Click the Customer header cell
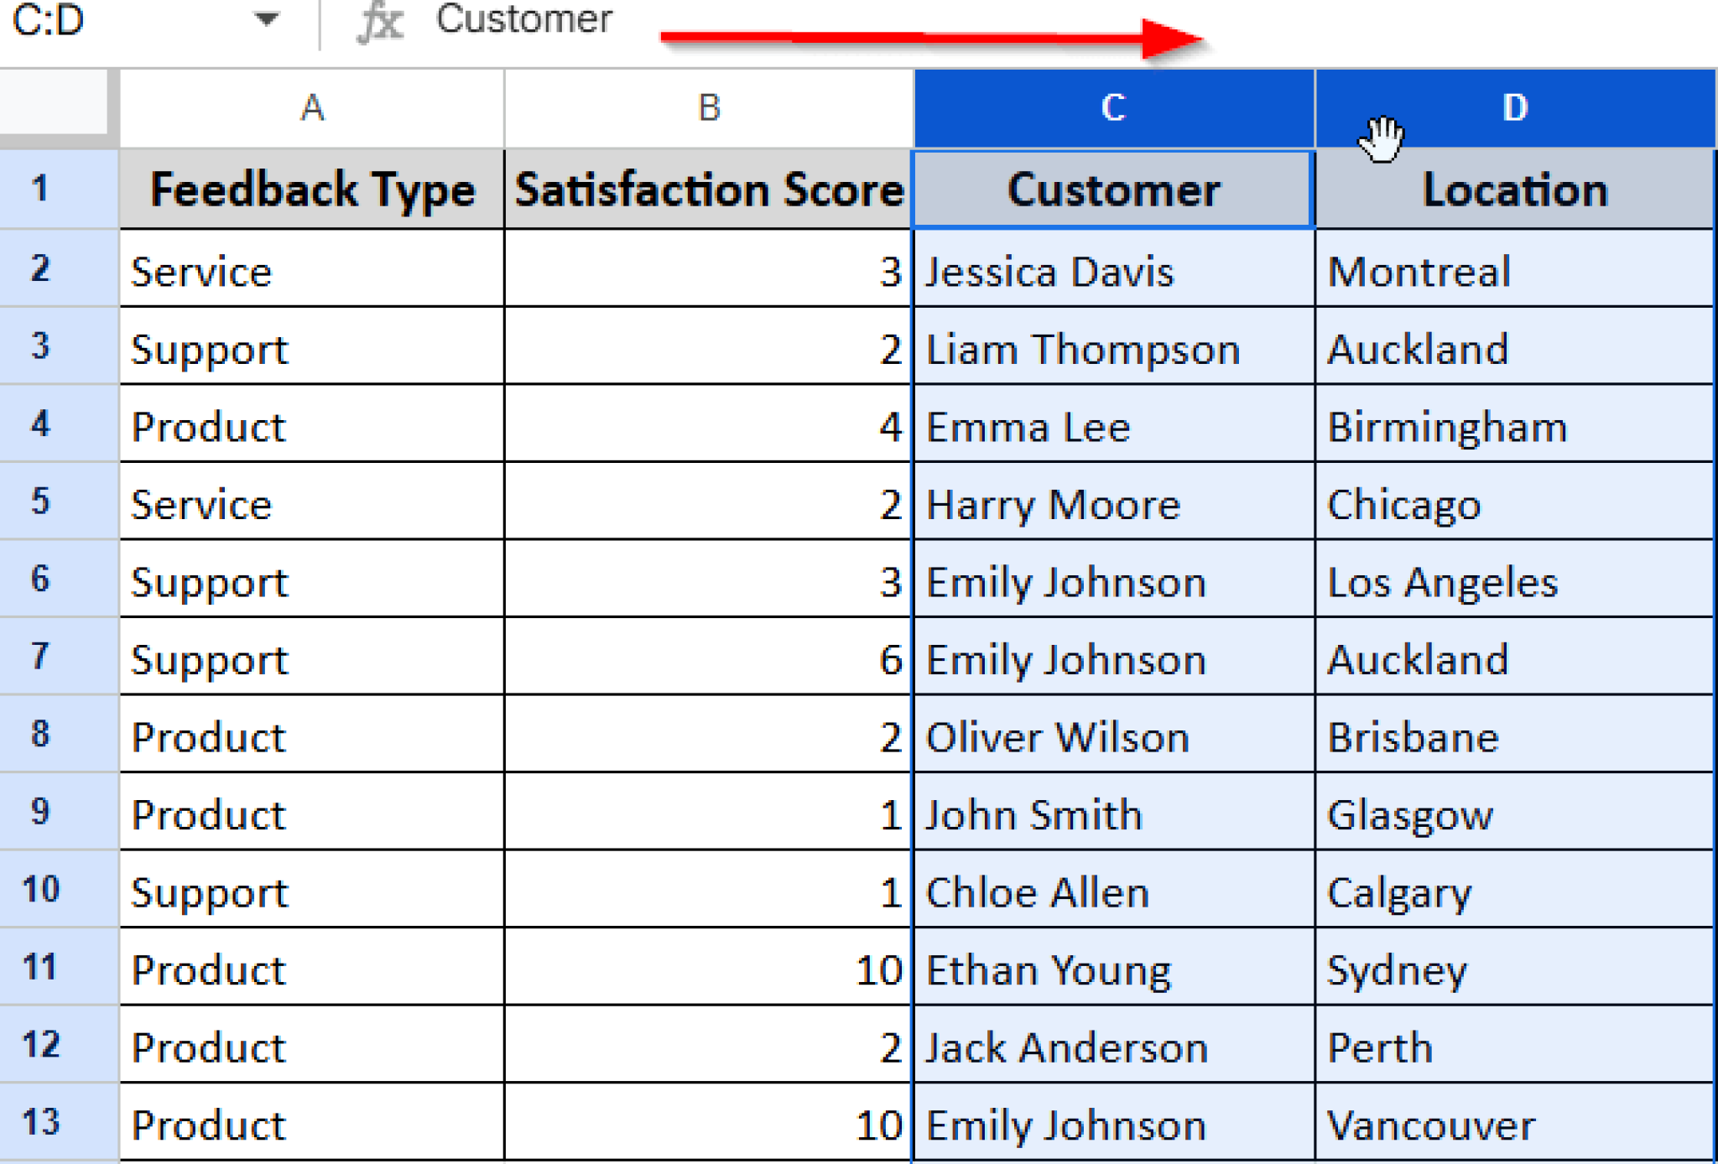The width and height of the screenshot is (1718, 1164). [1111, 189]
